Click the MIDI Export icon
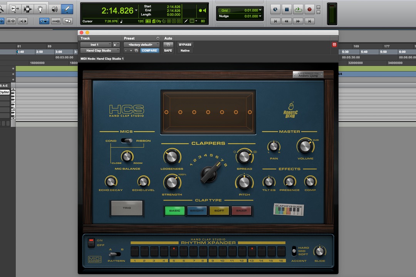 click(95, 259)
